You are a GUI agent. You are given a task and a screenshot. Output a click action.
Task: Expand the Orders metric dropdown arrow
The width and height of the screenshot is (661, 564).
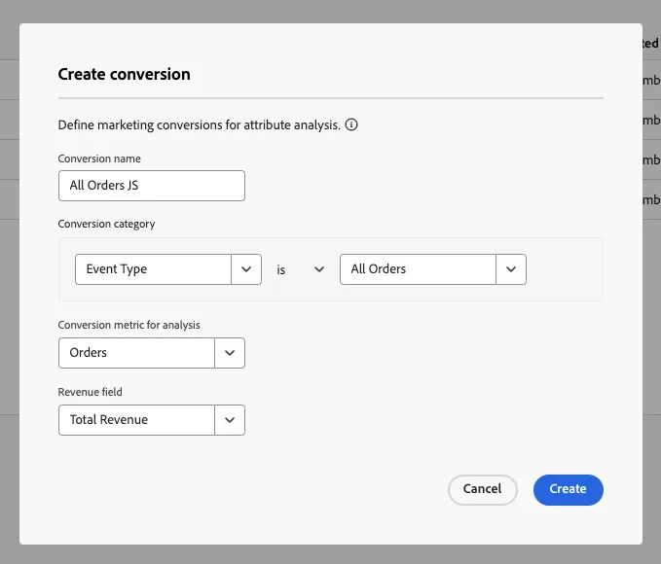click(230, 353)
